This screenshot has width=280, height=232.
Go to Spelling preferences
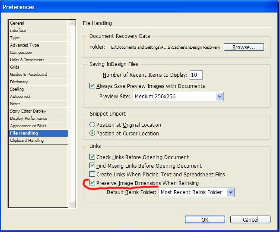pyautogui.click(x=38, y=89)
